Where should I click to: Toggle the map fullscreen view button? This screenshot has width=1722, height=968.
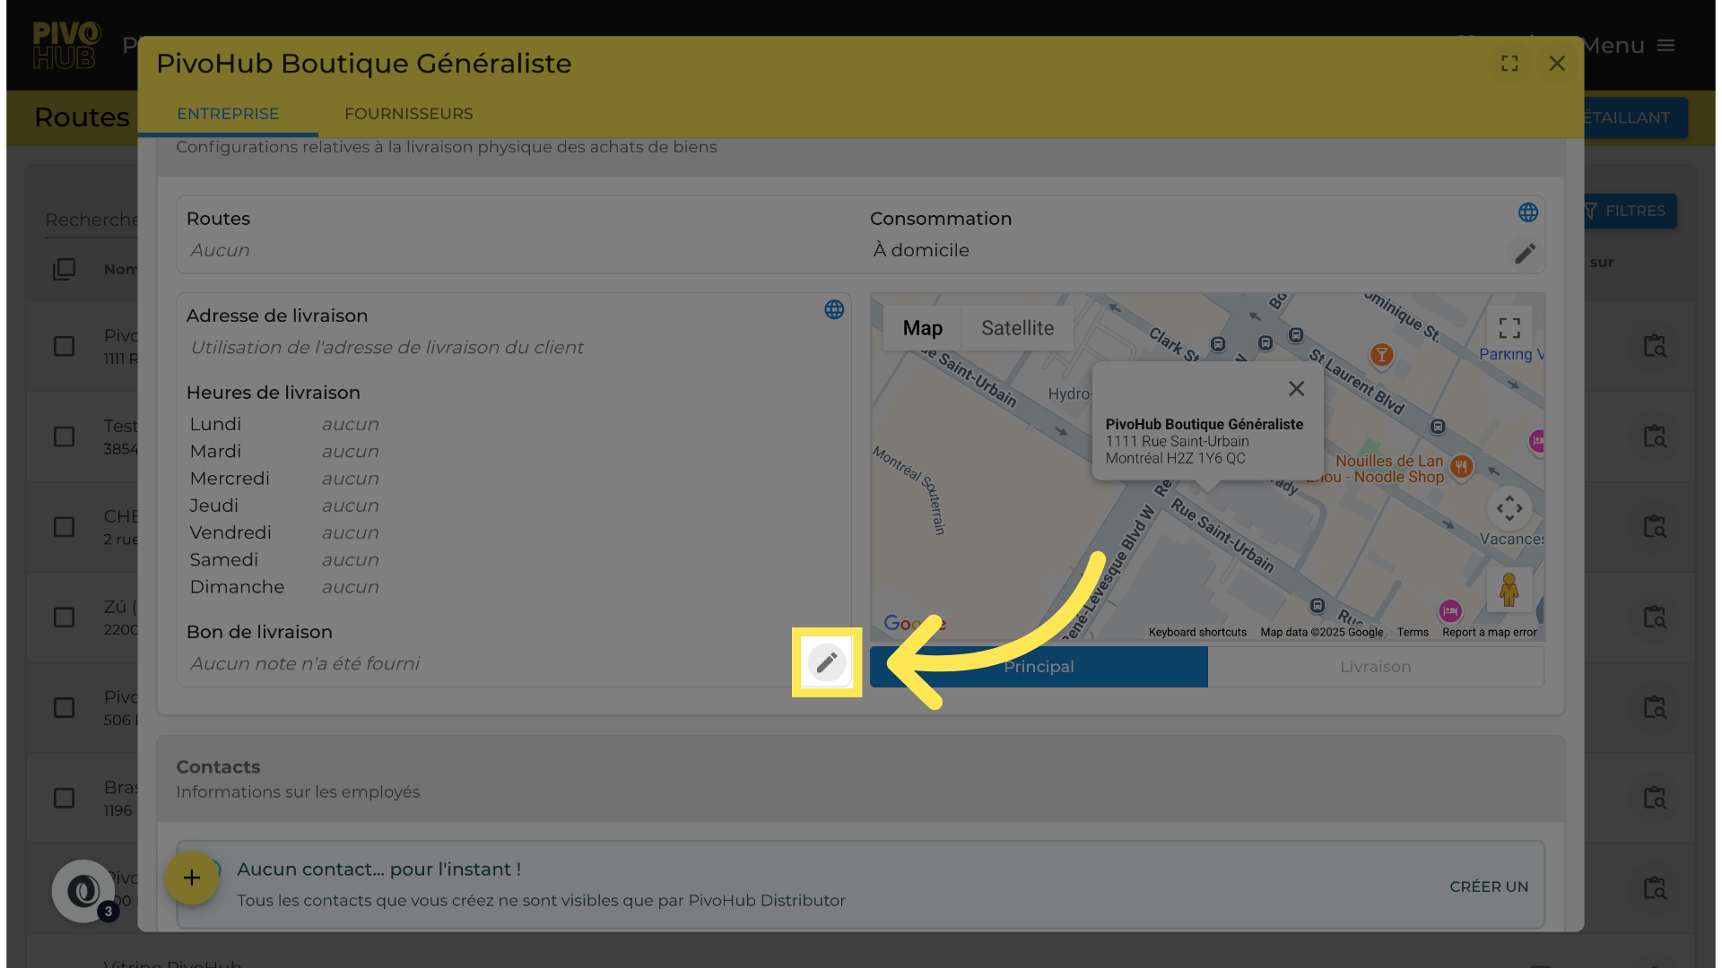click(x=1509, y=328)
